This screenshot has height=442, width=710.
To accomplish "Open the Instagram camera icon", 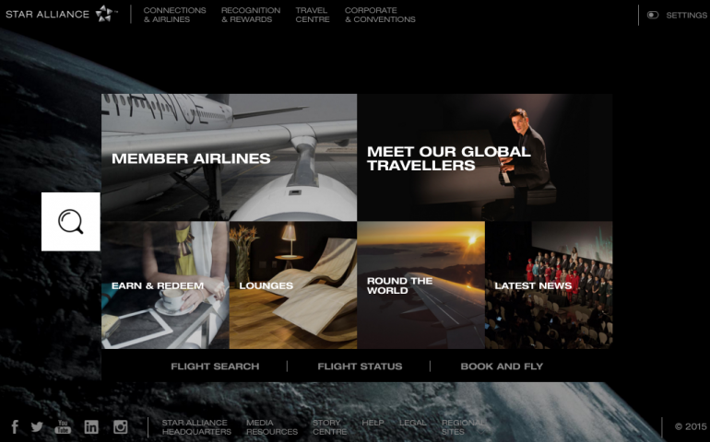I will point(121,426).
